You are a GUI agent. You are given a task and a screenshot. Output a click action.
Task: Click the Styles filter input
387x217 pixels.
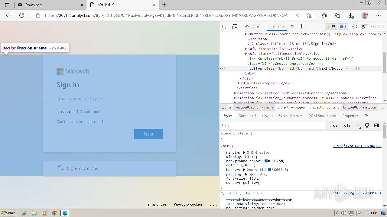[x=273, y=126]
